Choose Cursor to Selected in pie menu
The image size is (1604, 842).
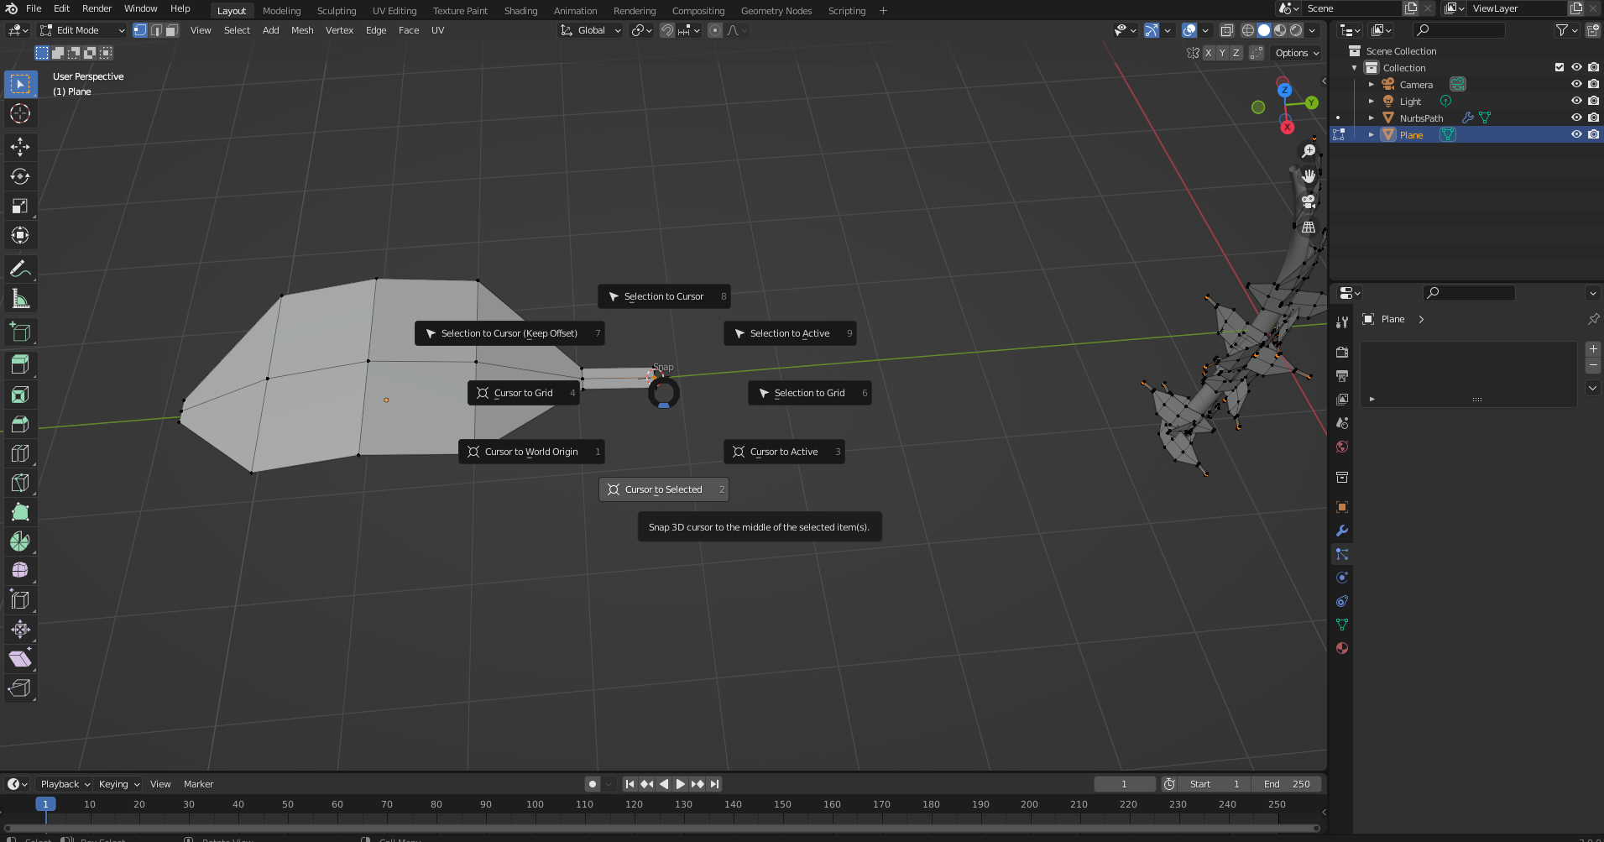(663, 489)
